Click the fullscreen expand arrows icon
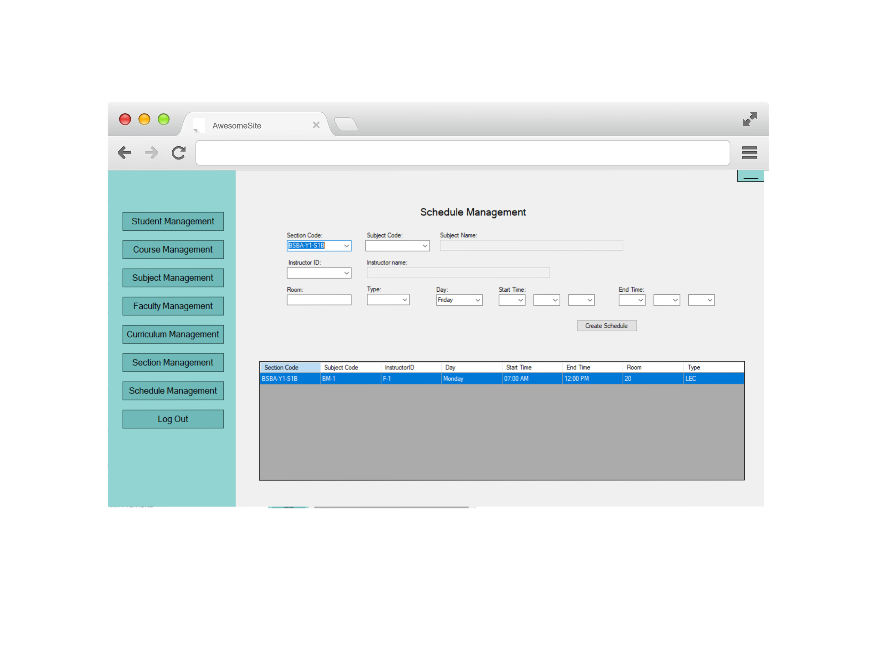Viewport: 876px width, 657px height. [750, 119]
